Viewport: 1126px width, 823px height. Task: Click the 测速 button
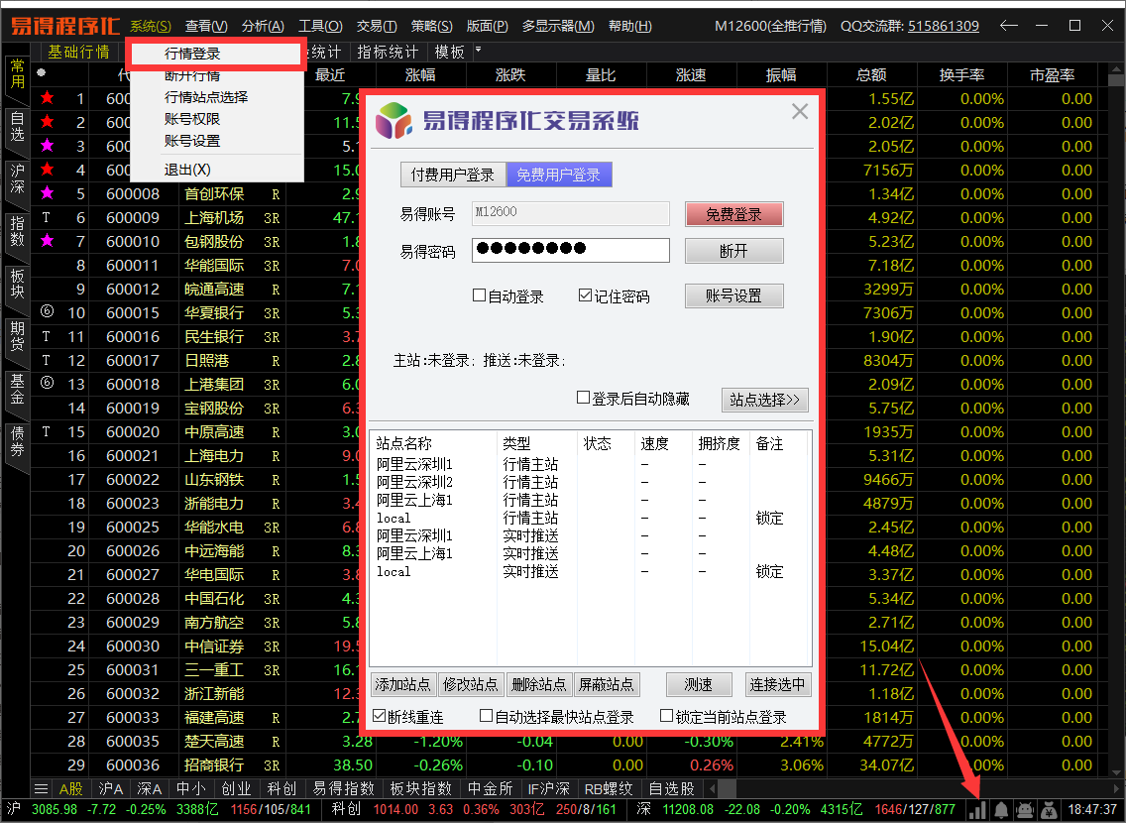point(699,684)
